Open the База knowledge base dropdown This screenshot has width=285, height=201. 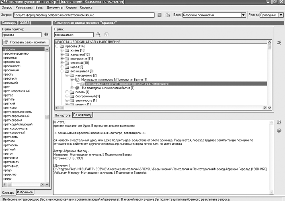click(243, 15)
